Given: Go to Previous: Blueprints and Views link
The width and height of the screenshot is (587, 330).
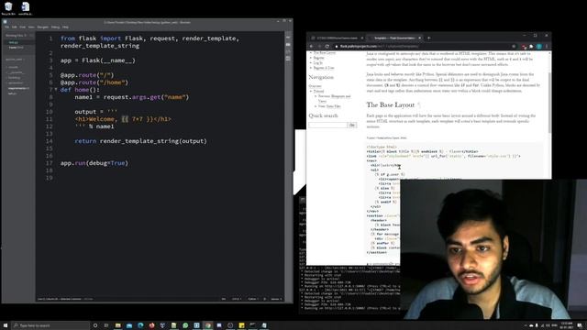Looking at the screenshot, I should click(334, 99).
